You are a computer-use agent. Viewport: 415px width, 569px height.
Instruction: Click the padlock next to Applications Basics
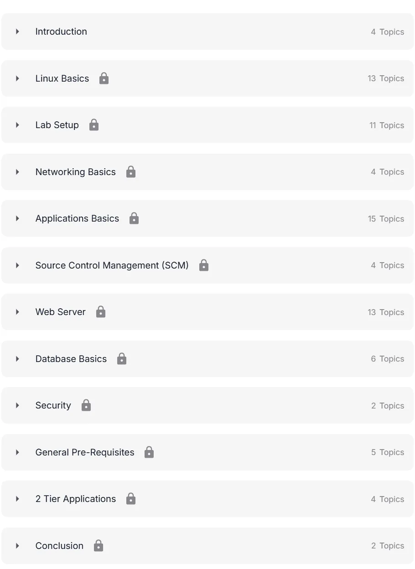tap(134, 218)
